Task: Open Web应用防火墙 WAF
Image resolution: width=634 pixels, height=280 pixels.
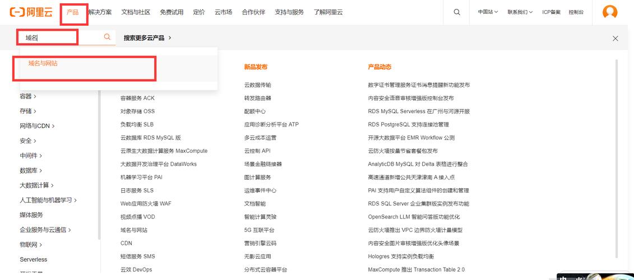Action: click(146, 204)
